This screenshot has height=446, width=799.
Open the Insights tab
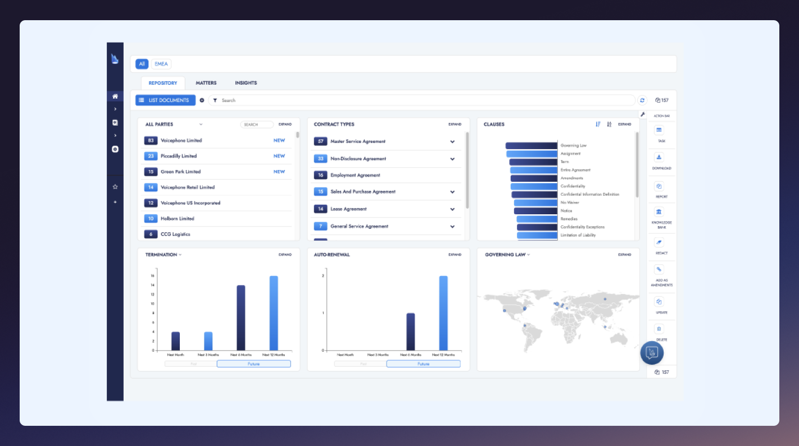246,82
